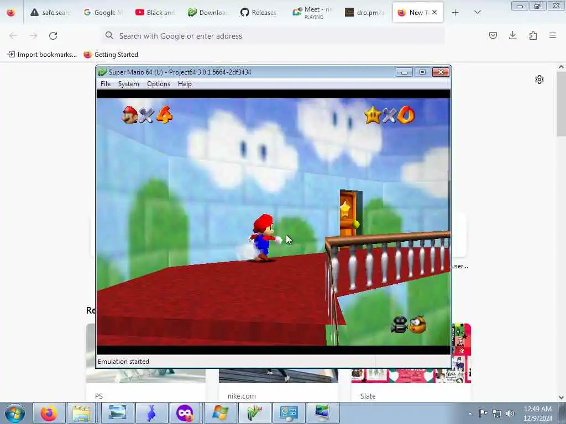Open the new tab personalize gear icon
This screenshot has width=566, height=424.
[539, 79]
